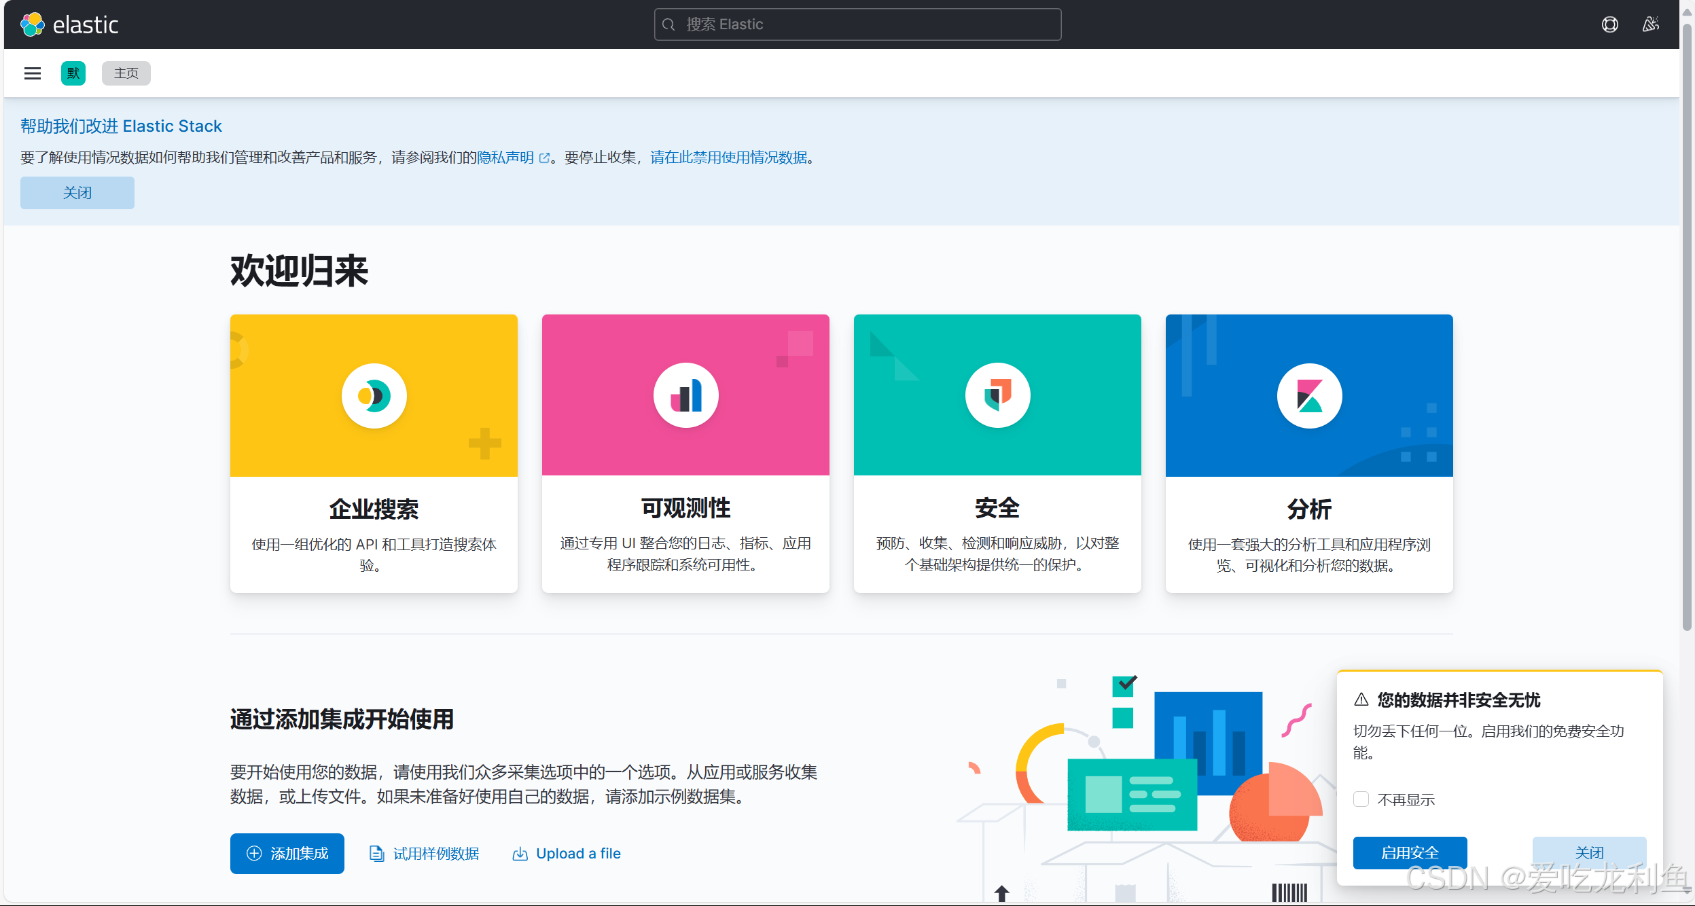Click the 试用样例数据 link
Screen dimensions: 1695x906
tap(425, 854)
